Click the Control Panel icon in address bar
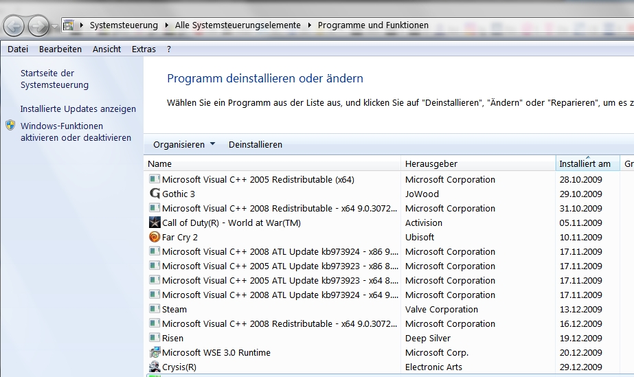 coord(69,25)
